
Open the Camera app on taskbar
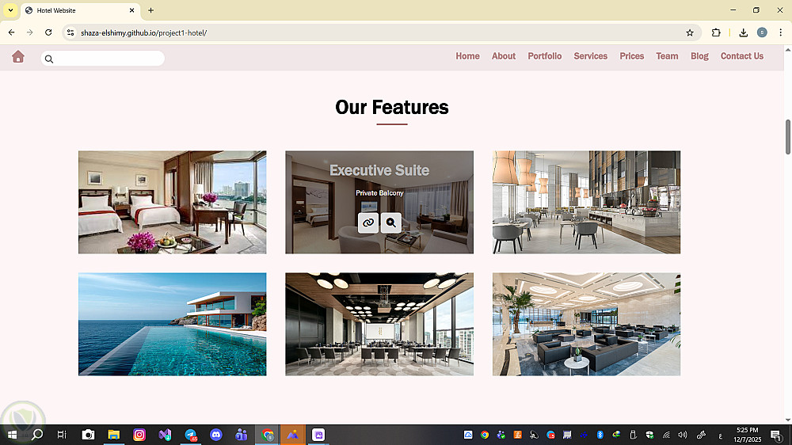89,435
